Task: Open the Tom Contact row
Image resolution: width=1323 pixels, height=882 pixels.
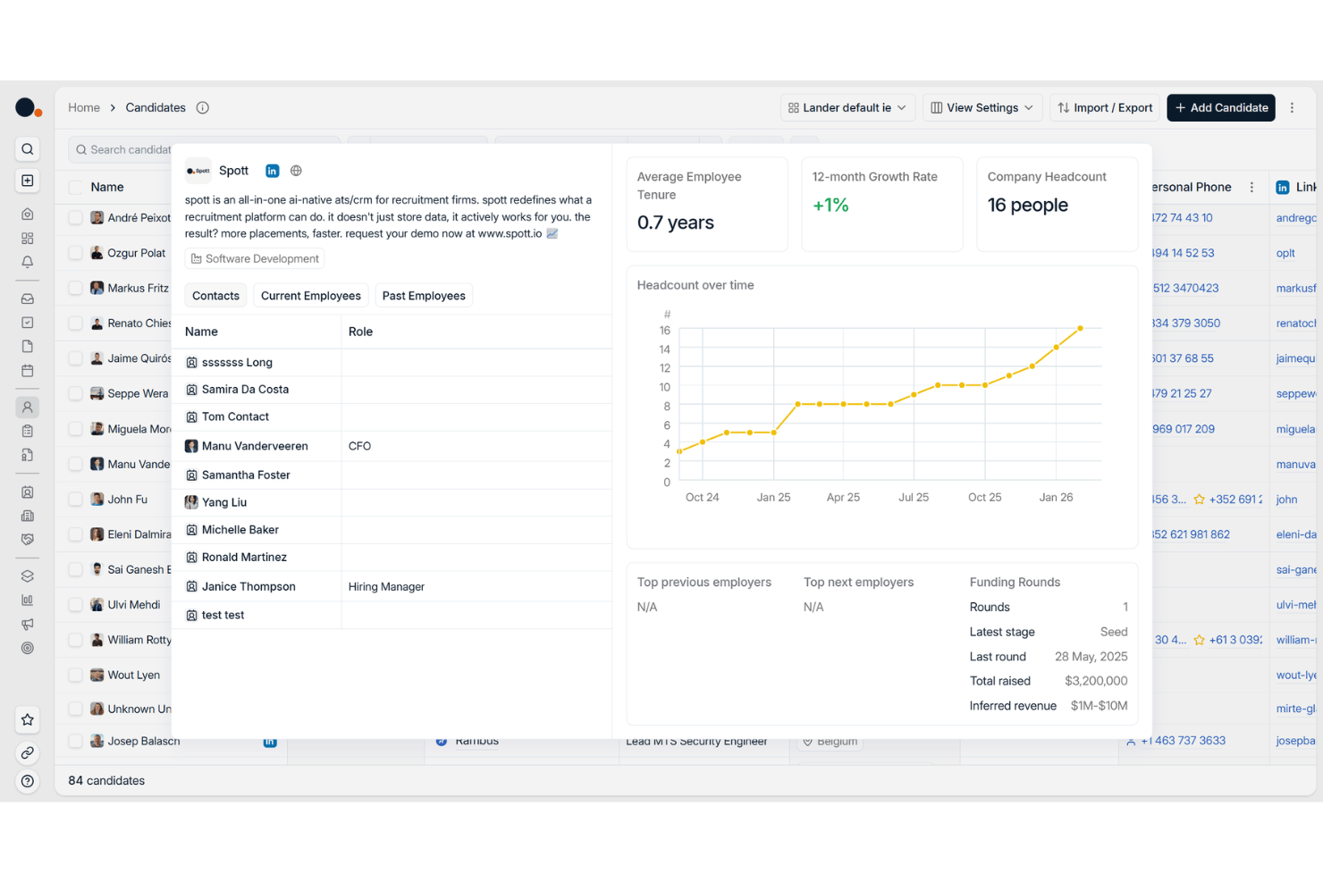Action: click(392, 417)
